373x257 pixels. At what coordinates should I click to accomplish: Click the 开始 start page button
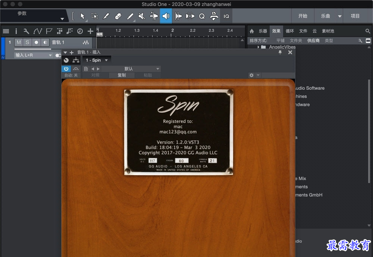pyautogui.click(x=303, y=16)
